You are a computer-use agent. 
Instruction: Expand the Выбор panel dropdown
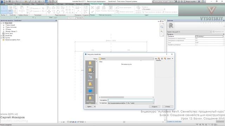coord(4,15)
